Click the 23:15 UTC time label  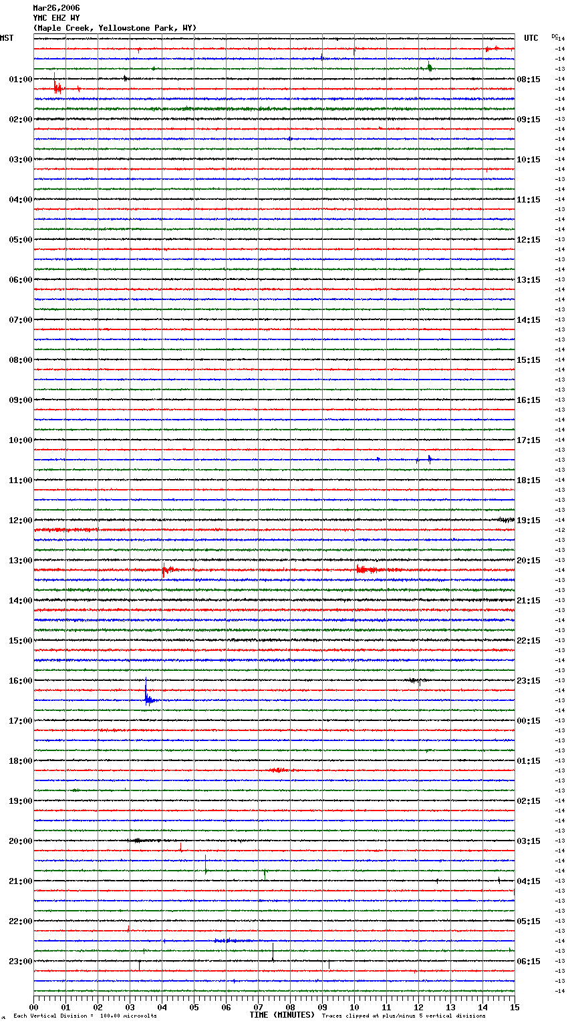click(529, 681)
